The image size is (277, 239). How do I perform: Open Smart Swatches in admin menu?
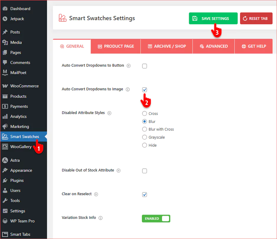point(24,137)
